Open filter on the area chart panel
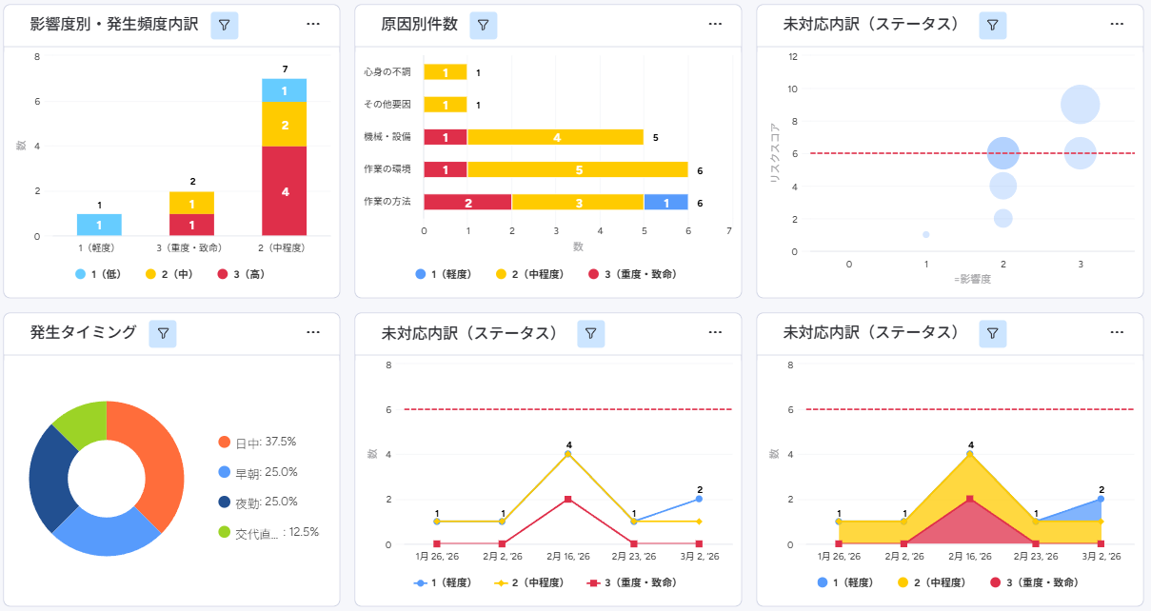 point(992,333)
